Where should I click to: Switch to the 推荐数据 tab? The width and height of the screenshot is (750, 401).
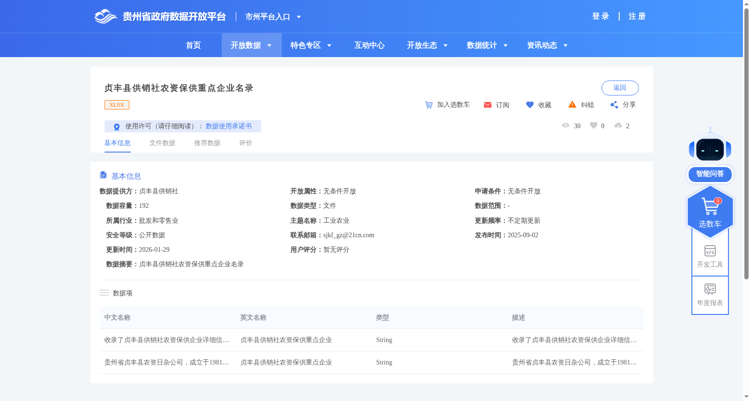point(207,143)
